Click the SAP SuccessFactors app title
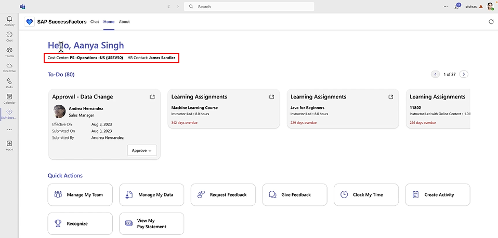Image resolution: width=498 pixels, height=238 pixels. point(62,22)
